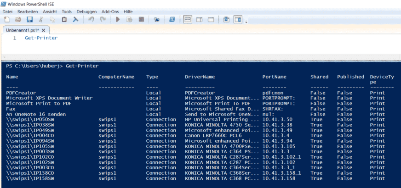
Task: Launch PowerShell.exe from the blue console icon
Action: click(172, 20)
